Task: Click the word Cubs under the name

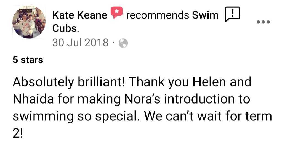Action: pyautogui.click(x=65, y=29)
